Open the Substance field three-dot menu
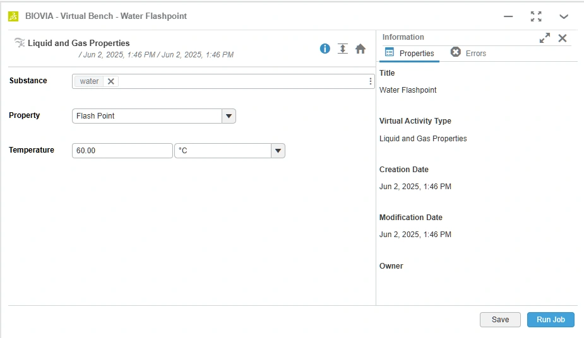Viewport: 584px width, 338px height. pyautogui.click(x=370, y=81)
